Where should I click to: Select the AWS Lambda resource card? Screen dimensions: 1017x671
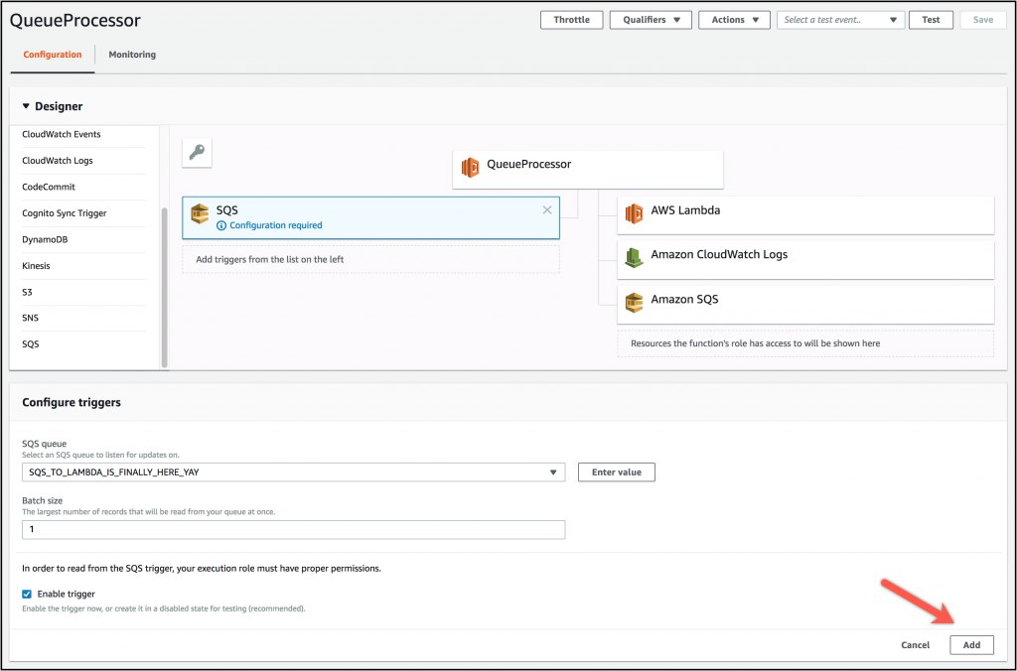pos(805,215)
